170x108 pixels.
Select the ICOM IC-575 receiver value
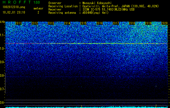(108, 9)
